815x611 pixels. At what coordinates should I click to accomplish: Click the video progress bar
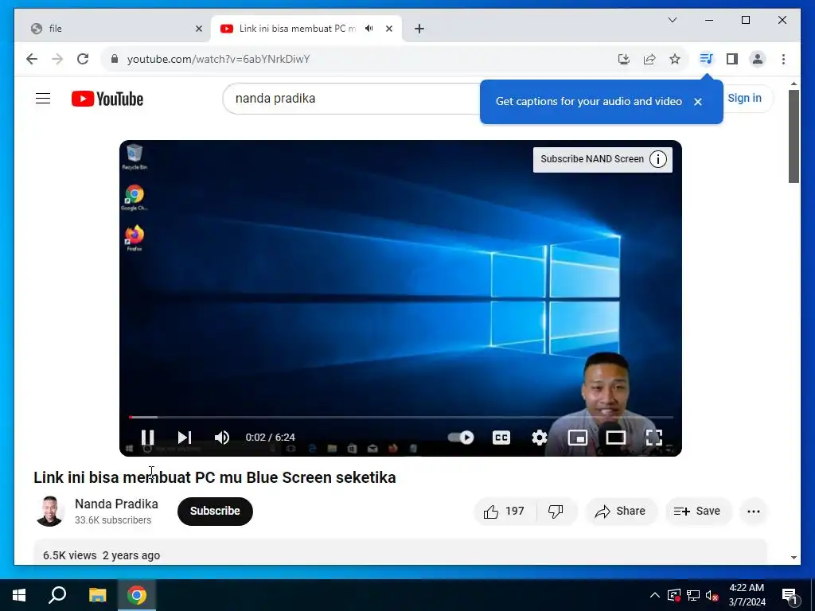(x=401, y=417)
